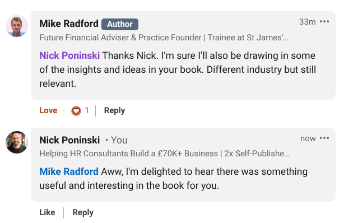This screenshot has width=344, height=223.
Task: Click the 'now' timestamp
Action: (308, 138)
